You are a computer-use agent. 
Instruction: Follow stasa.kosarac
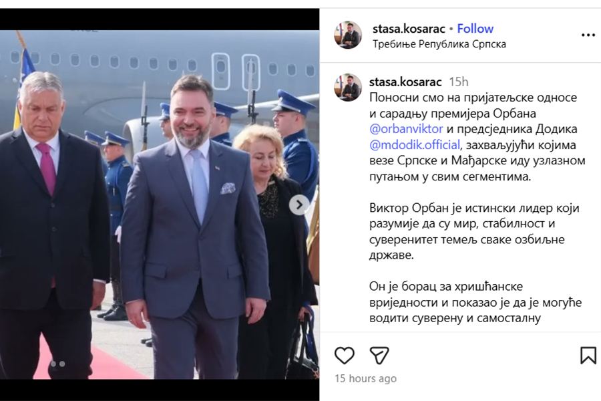pyautogui.click(x=475, y=29)
